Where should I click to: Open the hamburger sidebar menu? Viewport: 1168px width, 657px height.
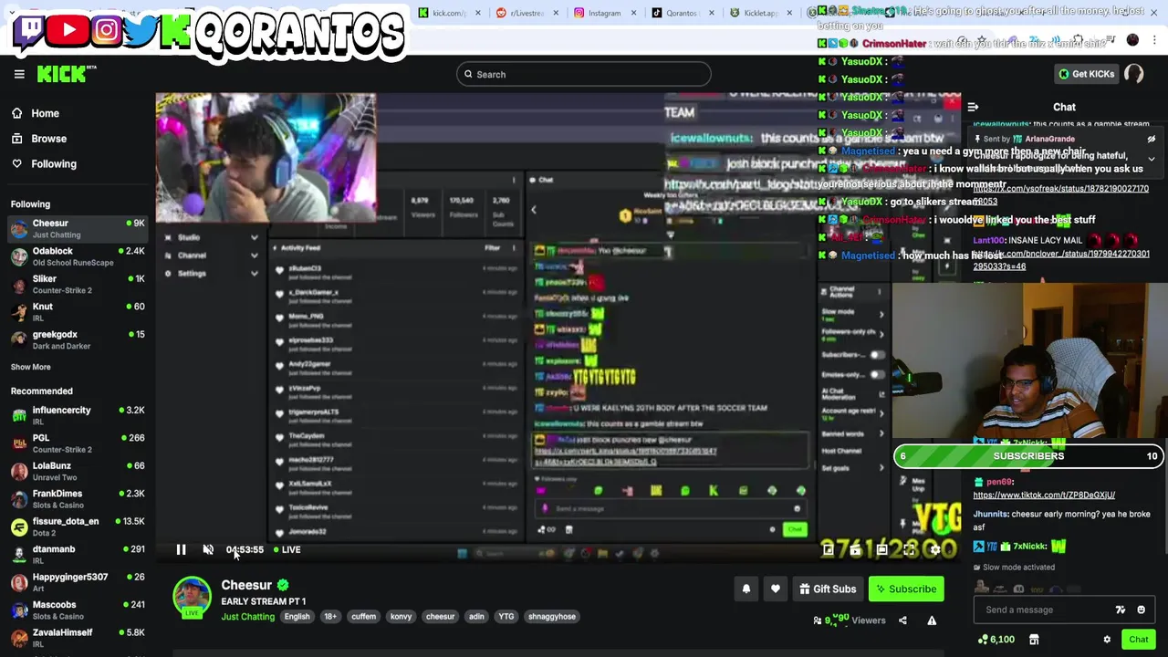click(18, 74)
